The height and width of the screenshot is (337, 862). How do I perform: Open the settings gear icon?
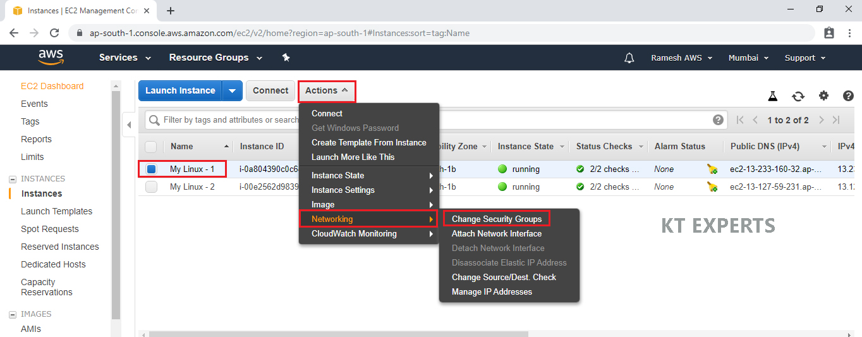click(823, 95)
